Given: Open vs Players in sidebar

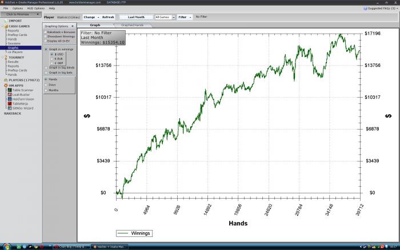Looking at the screenshot, I should (x=15, y=52).
